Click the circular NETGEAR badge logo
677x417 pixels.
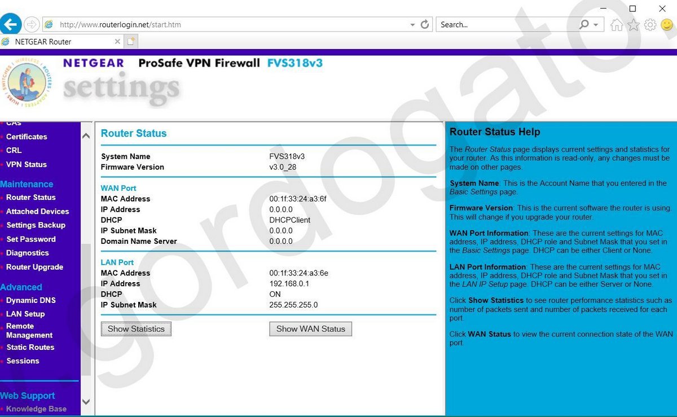(x=27, y=83)
